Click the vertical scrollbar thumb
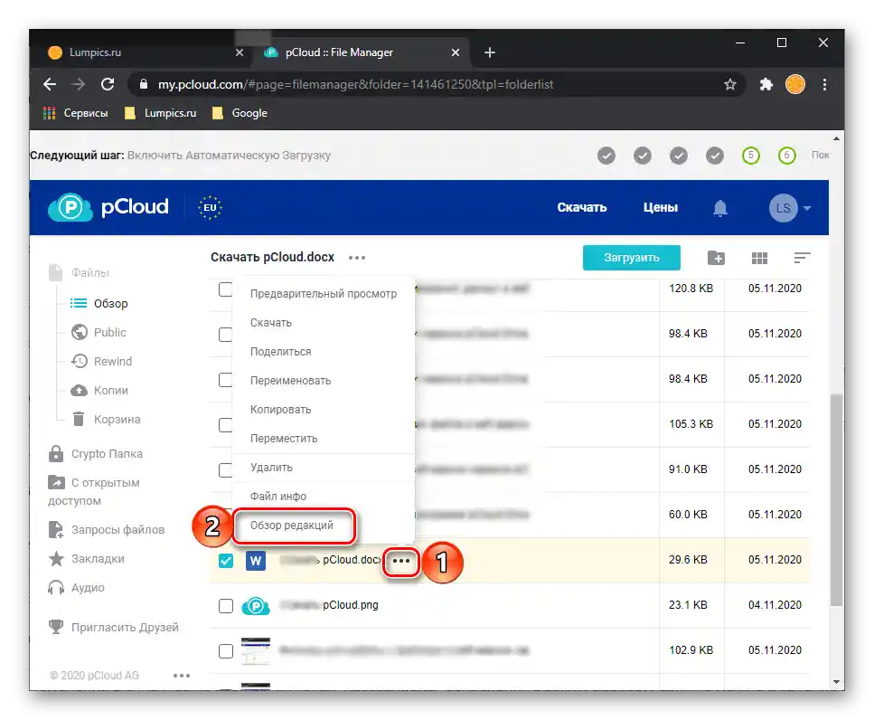874x720 pixels. click(x=837, y=497)
